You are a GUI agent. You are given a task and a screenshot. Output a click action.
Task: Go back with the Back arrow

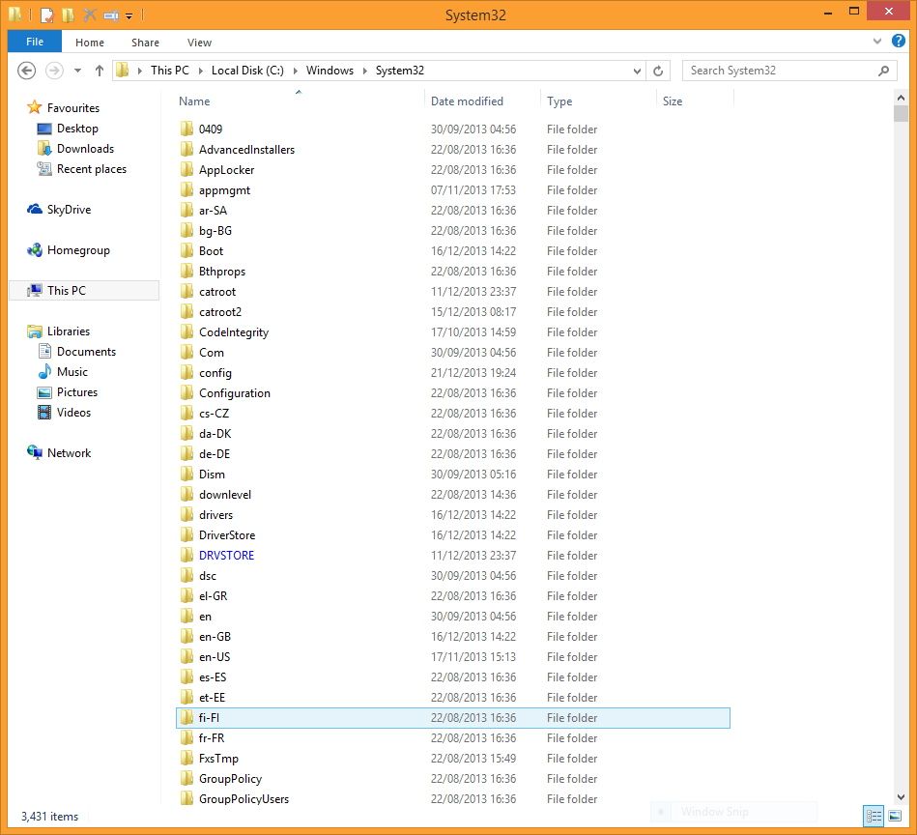[x=26, y=71]
